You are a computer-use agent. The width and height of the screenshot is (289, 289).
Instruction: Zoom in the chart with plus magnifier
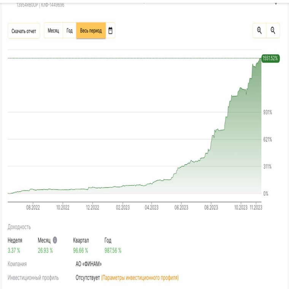pos(259,30)
